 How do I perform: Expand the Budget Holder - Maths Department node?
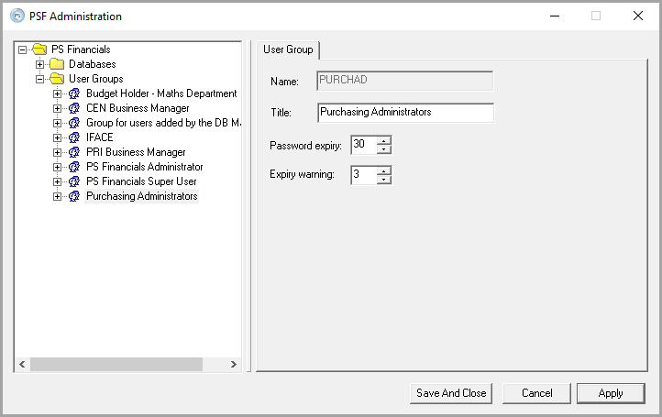pos(58,93)
